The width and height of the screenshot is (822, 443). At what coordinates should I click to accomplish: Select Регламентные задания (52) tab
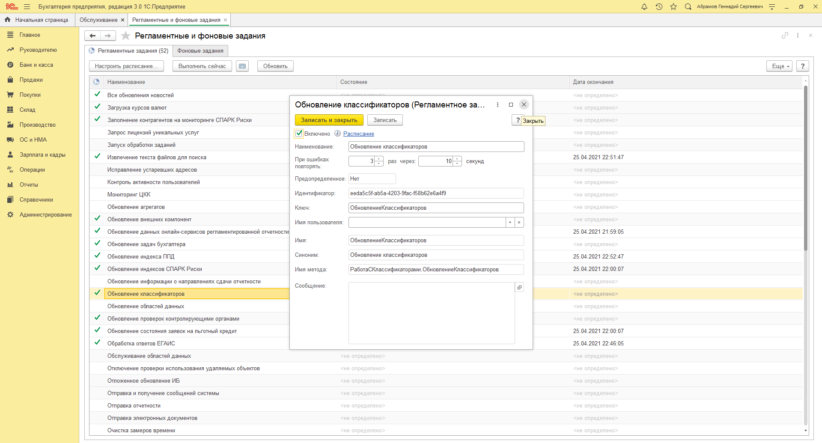click(128, 51)
